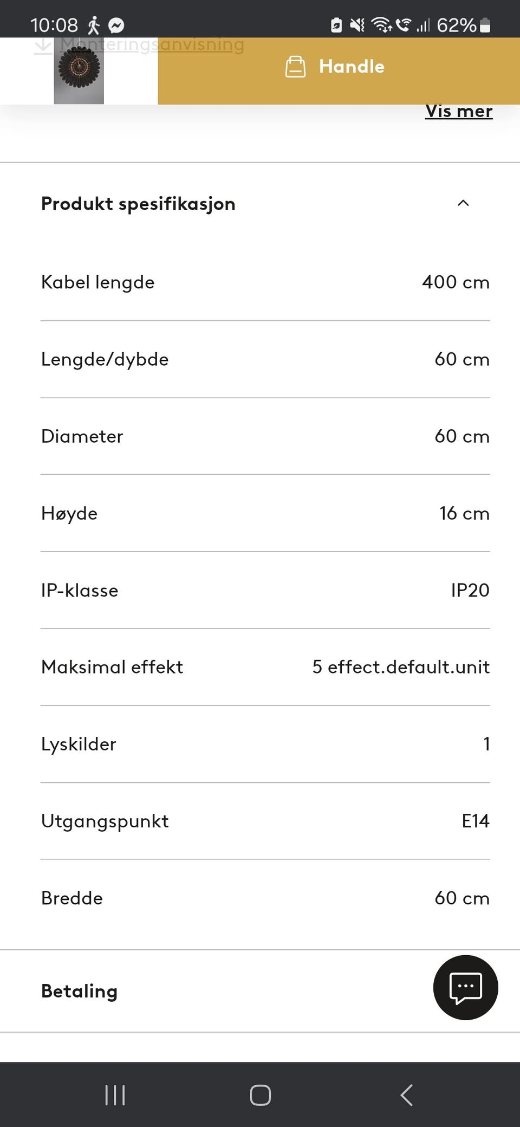
Task: Open the Vis mer link
Action: [x=459, y=111]
